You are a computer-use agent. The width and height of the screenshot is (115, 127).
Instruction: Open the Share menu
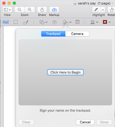42,10
